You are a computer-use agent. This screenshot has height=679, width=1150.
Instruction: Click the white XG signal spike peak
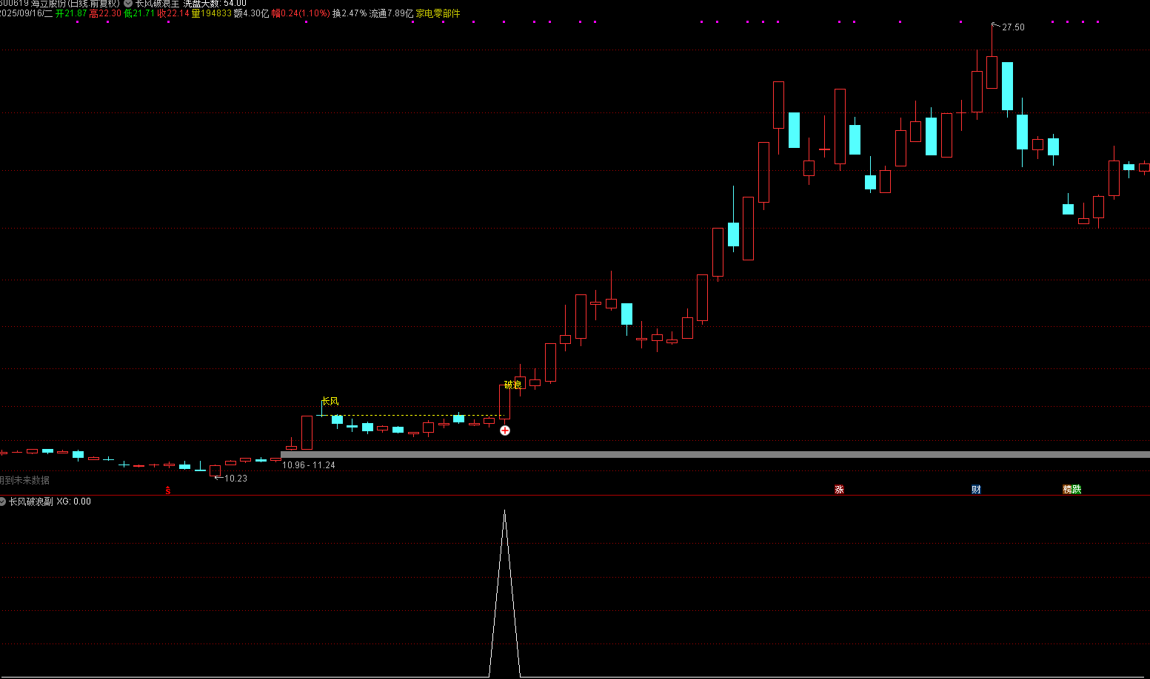pos(505,512)
